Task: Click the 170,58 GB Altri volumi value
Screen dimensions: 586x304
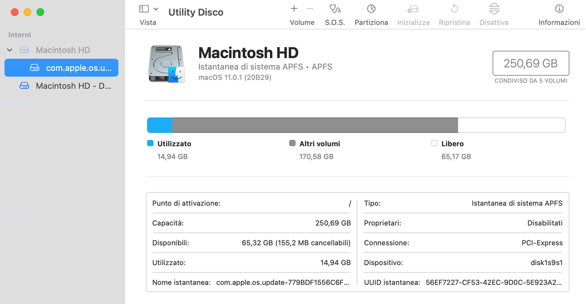Action: point(316,156)
